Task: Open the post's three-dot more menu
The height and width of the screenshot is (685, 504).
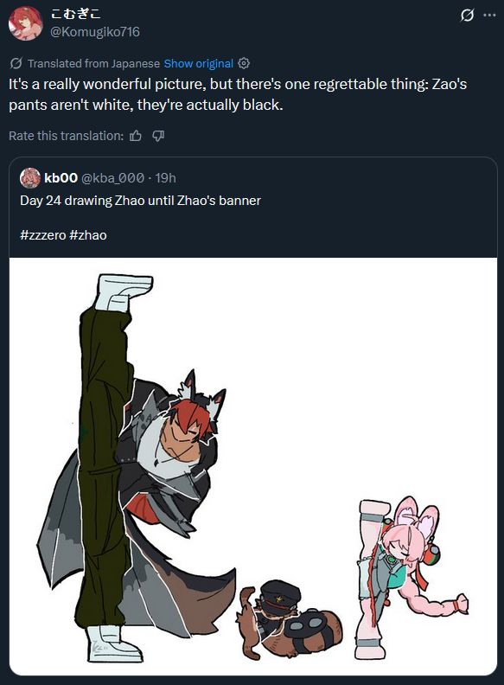Action: (489, 16)
